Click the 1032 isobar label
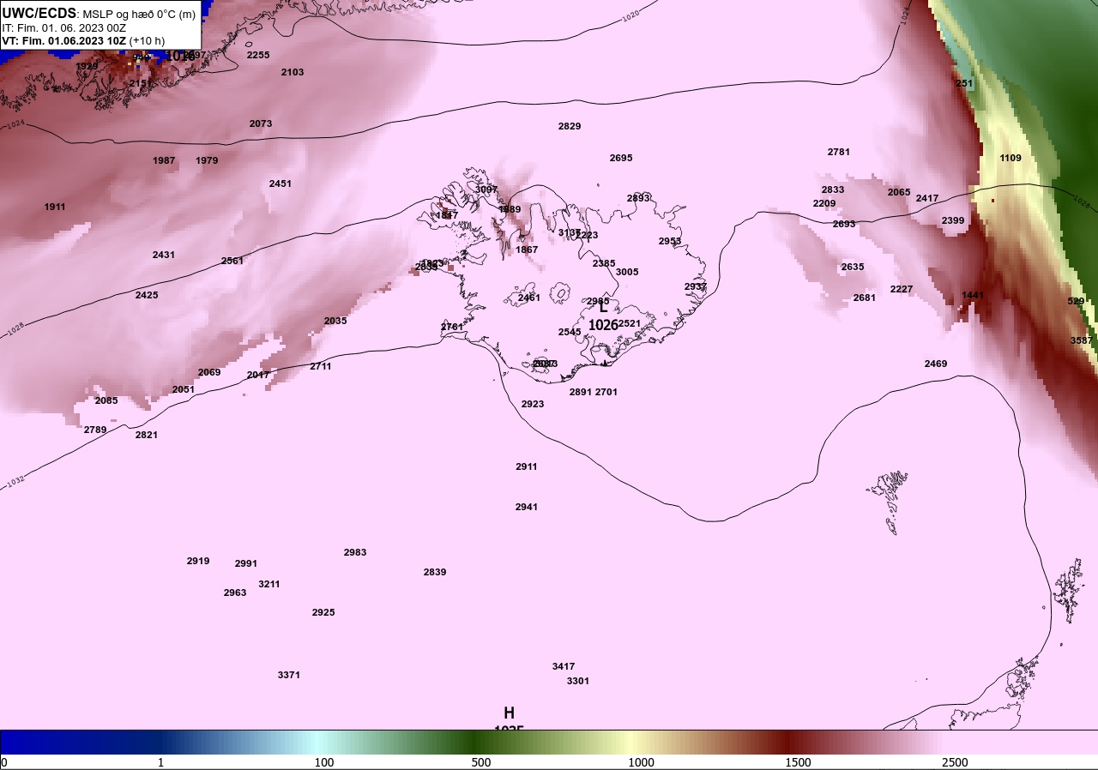Screen dimensions: 1098x770 pyautogui.click(x=15, y=481)
